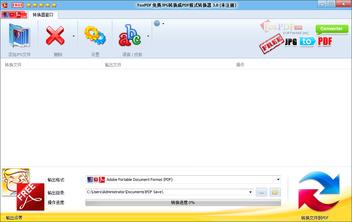Click the 输出文件 column header
Viewport: 352px width, 222px height.
(113, 65)
